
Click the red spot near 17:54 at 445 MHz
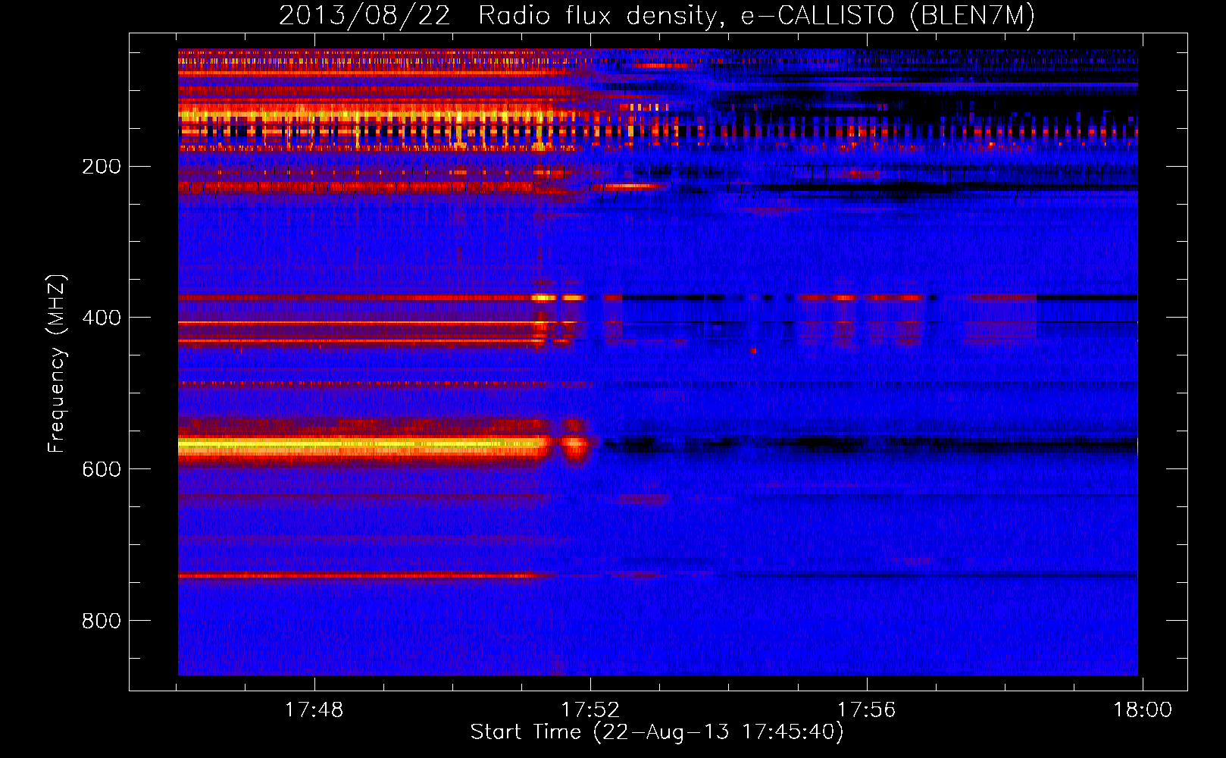coord(753,351)
